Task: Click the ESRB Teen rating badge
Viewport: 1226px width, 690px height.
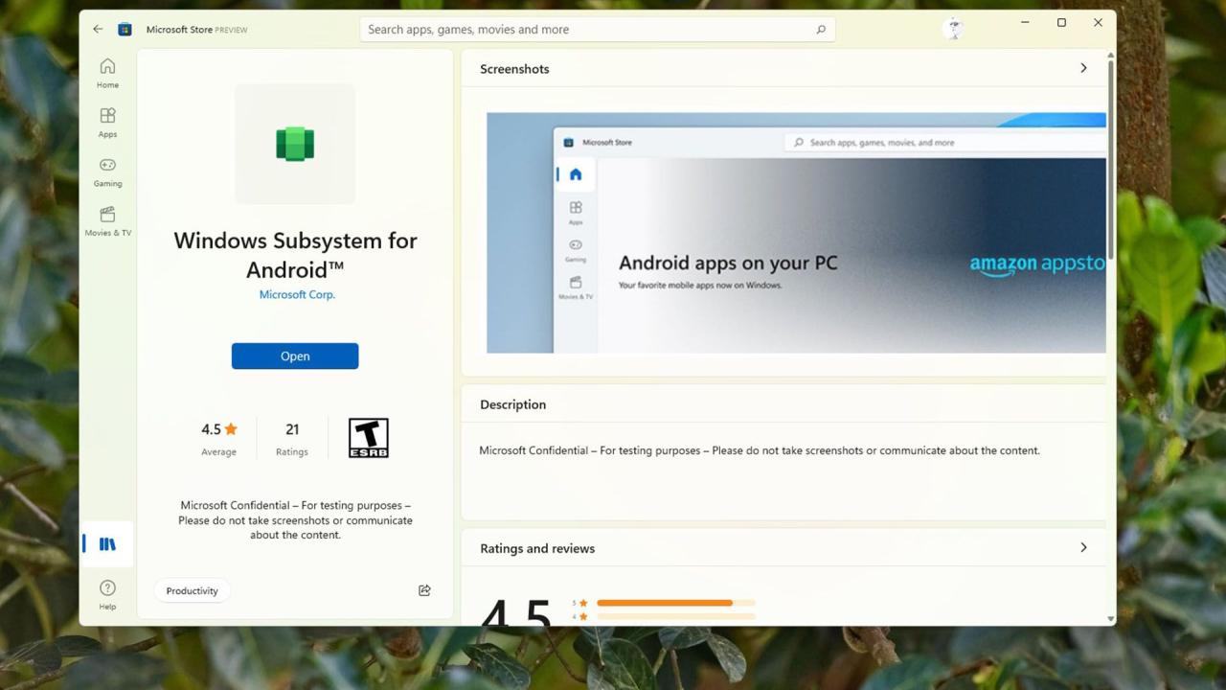Action: 369,438
